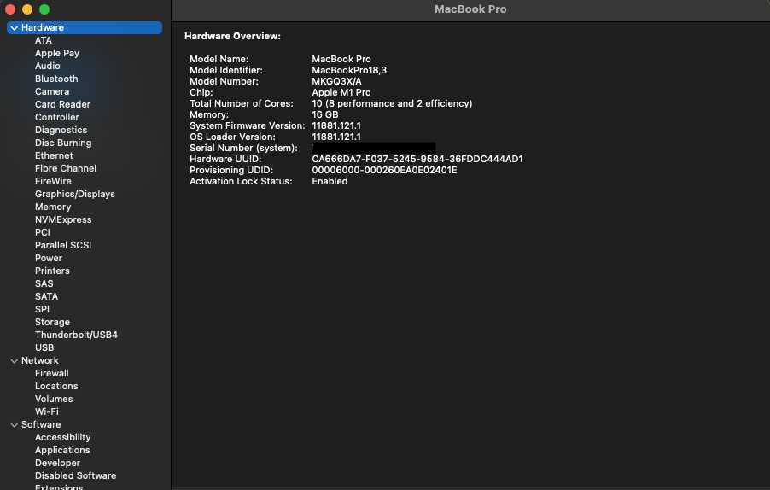The width and height of the screenshot is (770, 490).
Task: Select the Software category header
Action: (x=41, y=424)
